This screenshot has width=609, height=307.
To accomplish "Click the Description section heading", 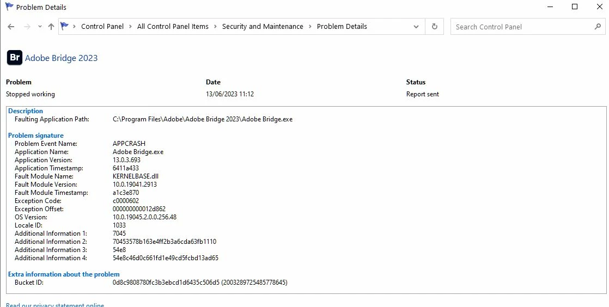I will tap(26, 111).
